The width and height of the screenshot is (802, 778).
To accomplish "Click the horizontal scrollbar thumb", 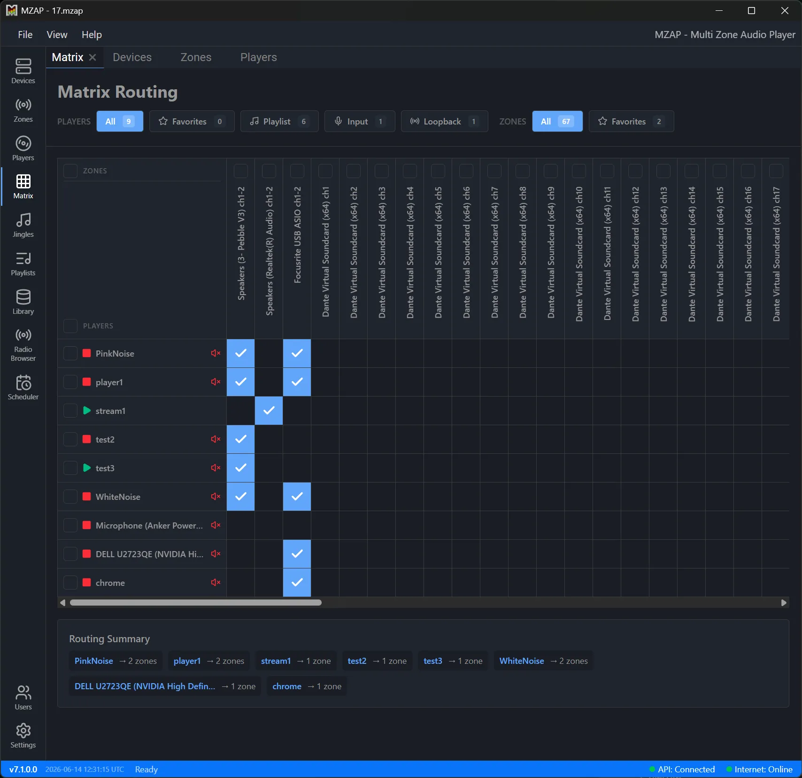I will coord(196,603).
